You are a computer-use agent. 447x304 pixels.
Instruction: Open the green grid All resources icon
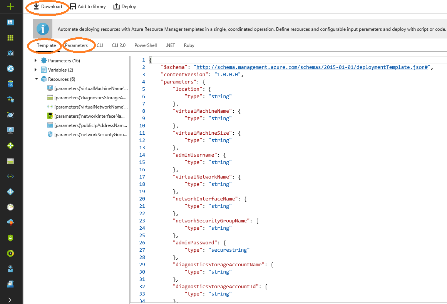coord(10,38)
